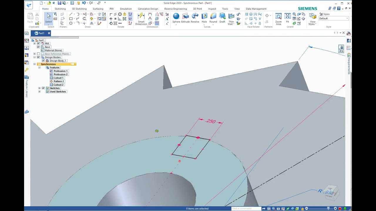Screen dimensions: 376x211
Task: Open the 3D Sketching tab
Action: pos(79,9)
